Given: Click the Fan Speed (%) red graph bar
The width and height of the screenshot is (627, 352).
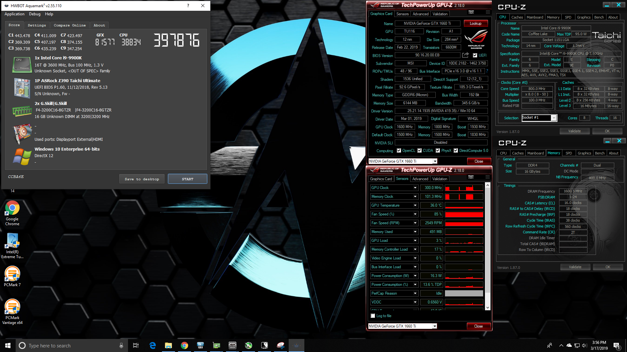Looking at the screenshot, I should click(464, 214).
